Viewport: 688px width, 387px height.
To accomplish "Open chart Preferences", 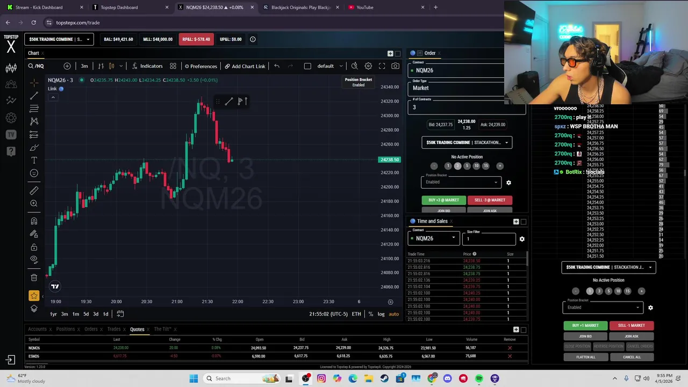I will pyautogui.click(x=200, y=66).
